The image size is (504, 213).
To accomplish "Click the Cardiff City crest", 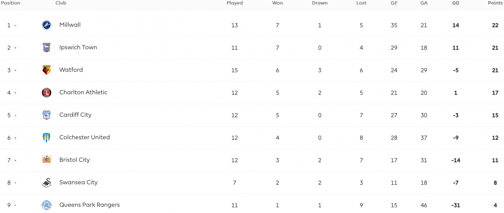I will click(46, 115).
